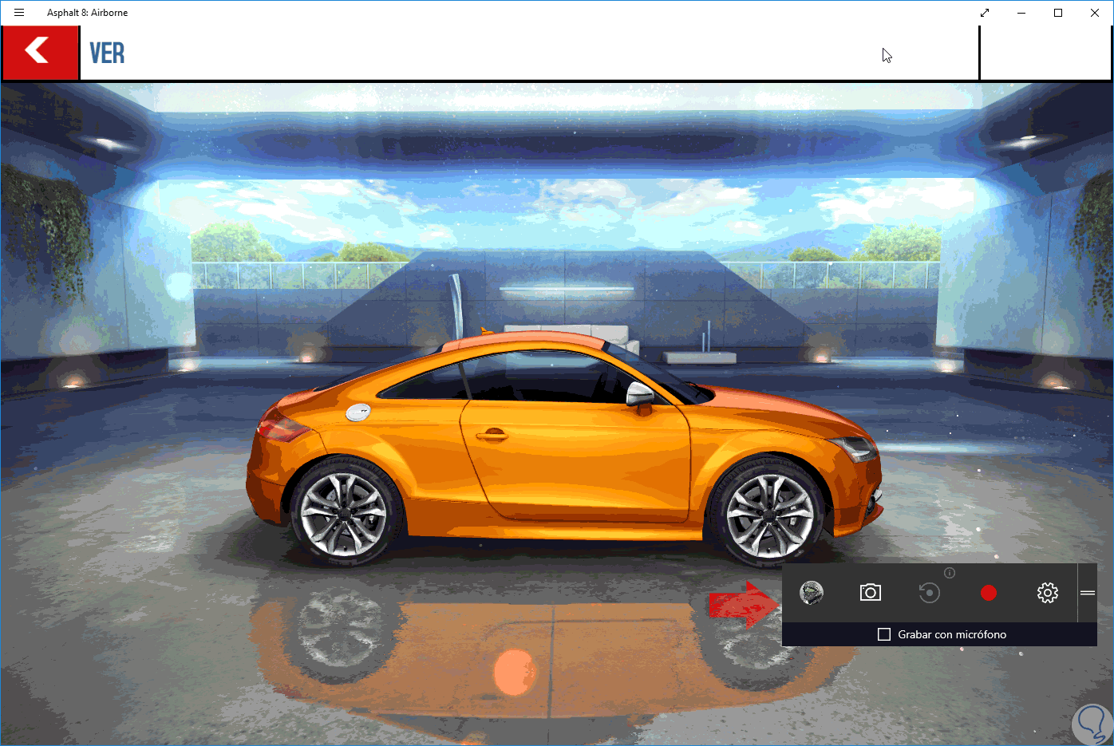Minimize the Asphalt 8 window
The image size is (1114, 746).
(1021, 13)
